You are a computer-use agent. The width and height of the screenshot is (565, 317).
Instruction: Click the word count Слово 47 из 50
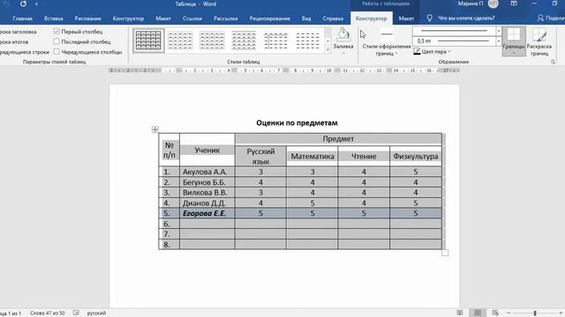coord(47,313)
